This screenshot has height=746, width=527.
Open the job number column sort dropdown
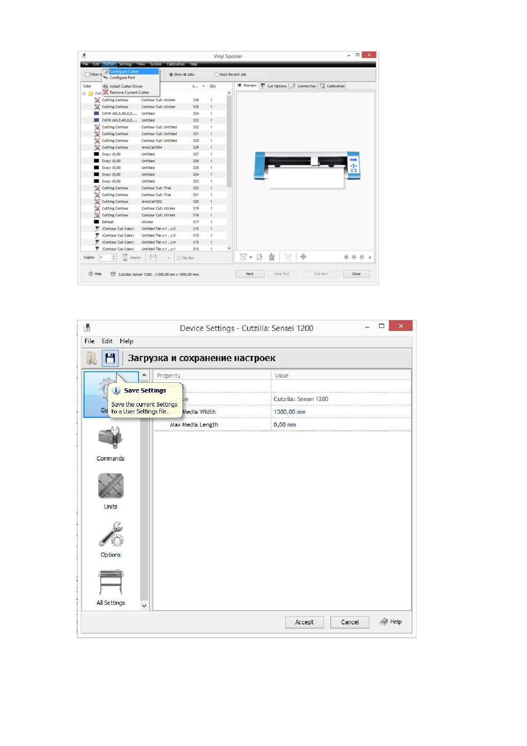[x=203, y=86]
